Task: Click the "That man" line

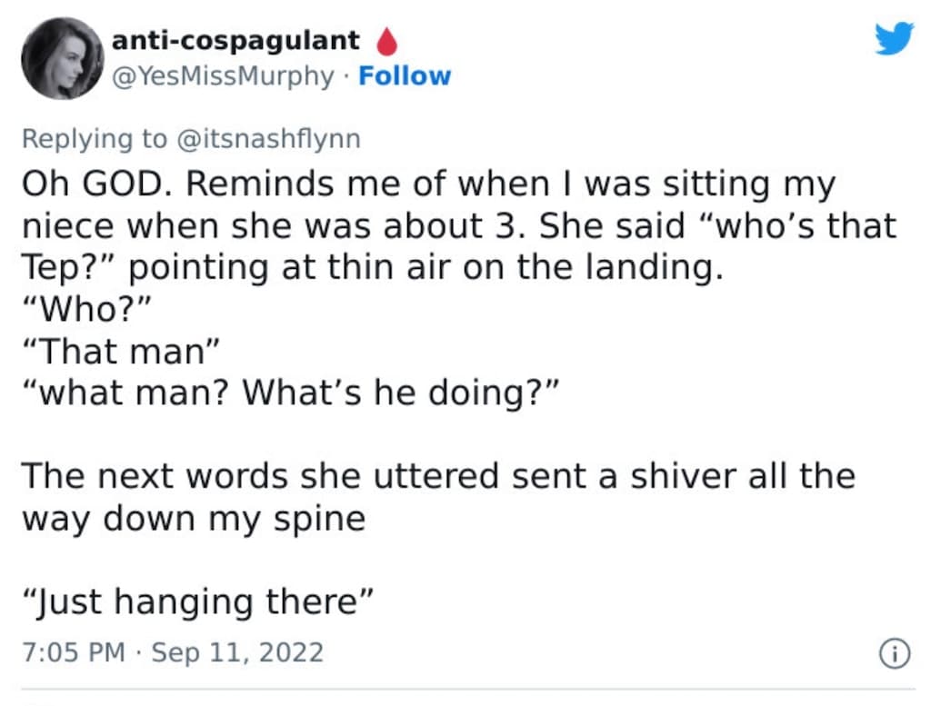Action: point(121,351)
